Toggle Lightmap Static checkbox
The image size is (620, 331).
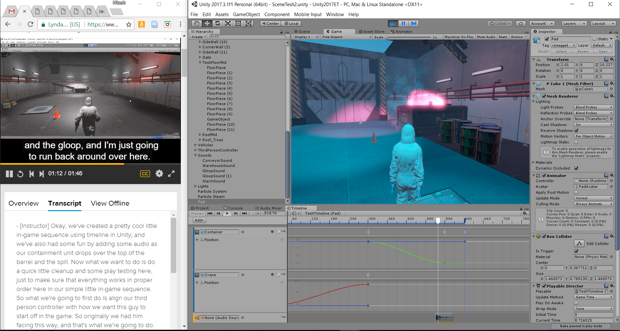tap(576, 142)
